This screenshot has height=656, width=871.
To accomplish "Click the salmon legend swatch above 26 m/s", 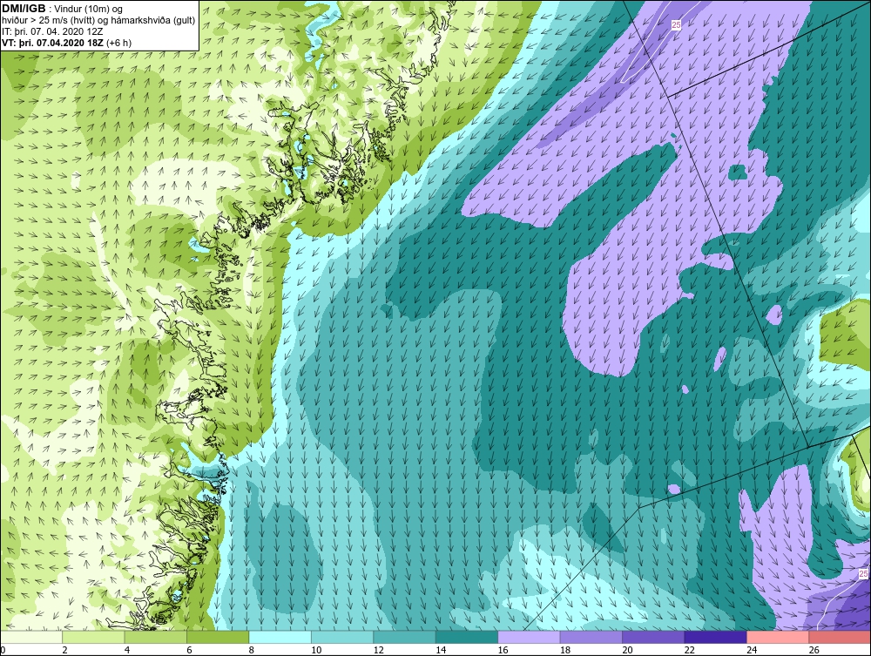I will point(840,637).
